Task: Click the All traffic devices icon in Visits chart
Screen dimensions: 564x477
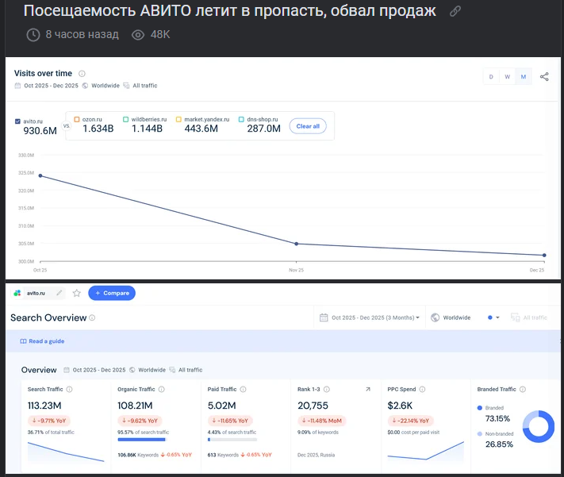Action: 126,86
